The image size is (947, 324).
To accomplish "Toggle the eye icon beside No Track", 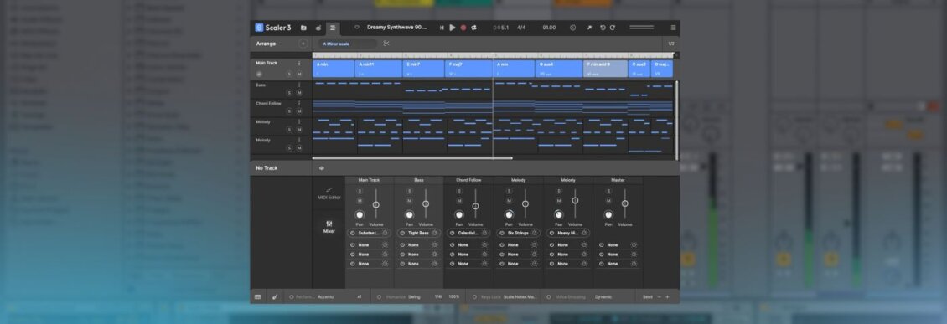I will [321, 168].
